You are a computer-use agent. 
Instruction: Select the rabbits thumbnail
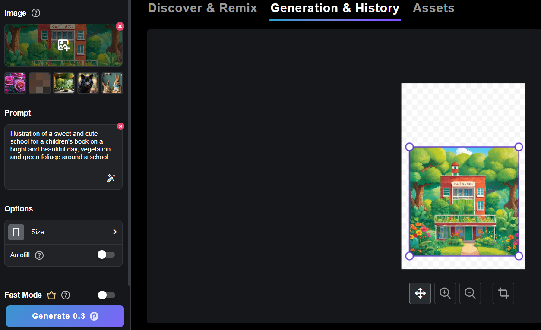112,83
